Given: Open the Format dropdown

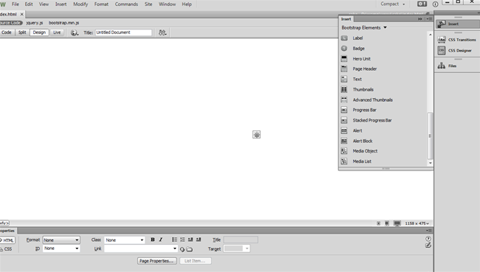Looking at the screenshot, I should (x=61, y=240).
